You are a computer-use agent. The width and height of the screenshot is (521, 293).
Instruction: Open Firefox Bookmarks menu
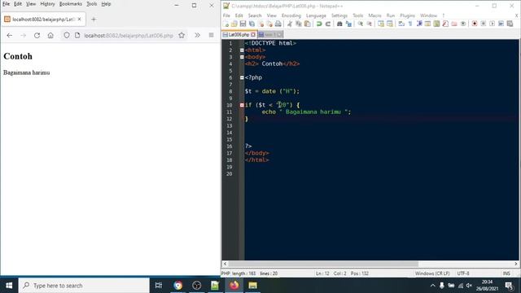pos(71,4)
